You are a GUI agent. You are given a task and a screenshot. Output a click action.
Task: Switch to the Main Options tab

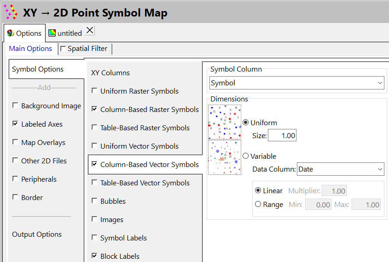pyautogui.click(x=30, y=49)
